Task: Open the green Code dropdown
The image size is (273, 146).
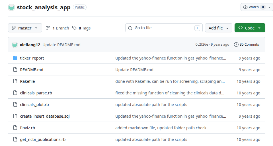Action: click(x=250, y=28)
